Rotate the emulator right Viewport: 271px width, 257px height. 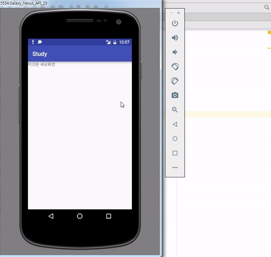175,81
